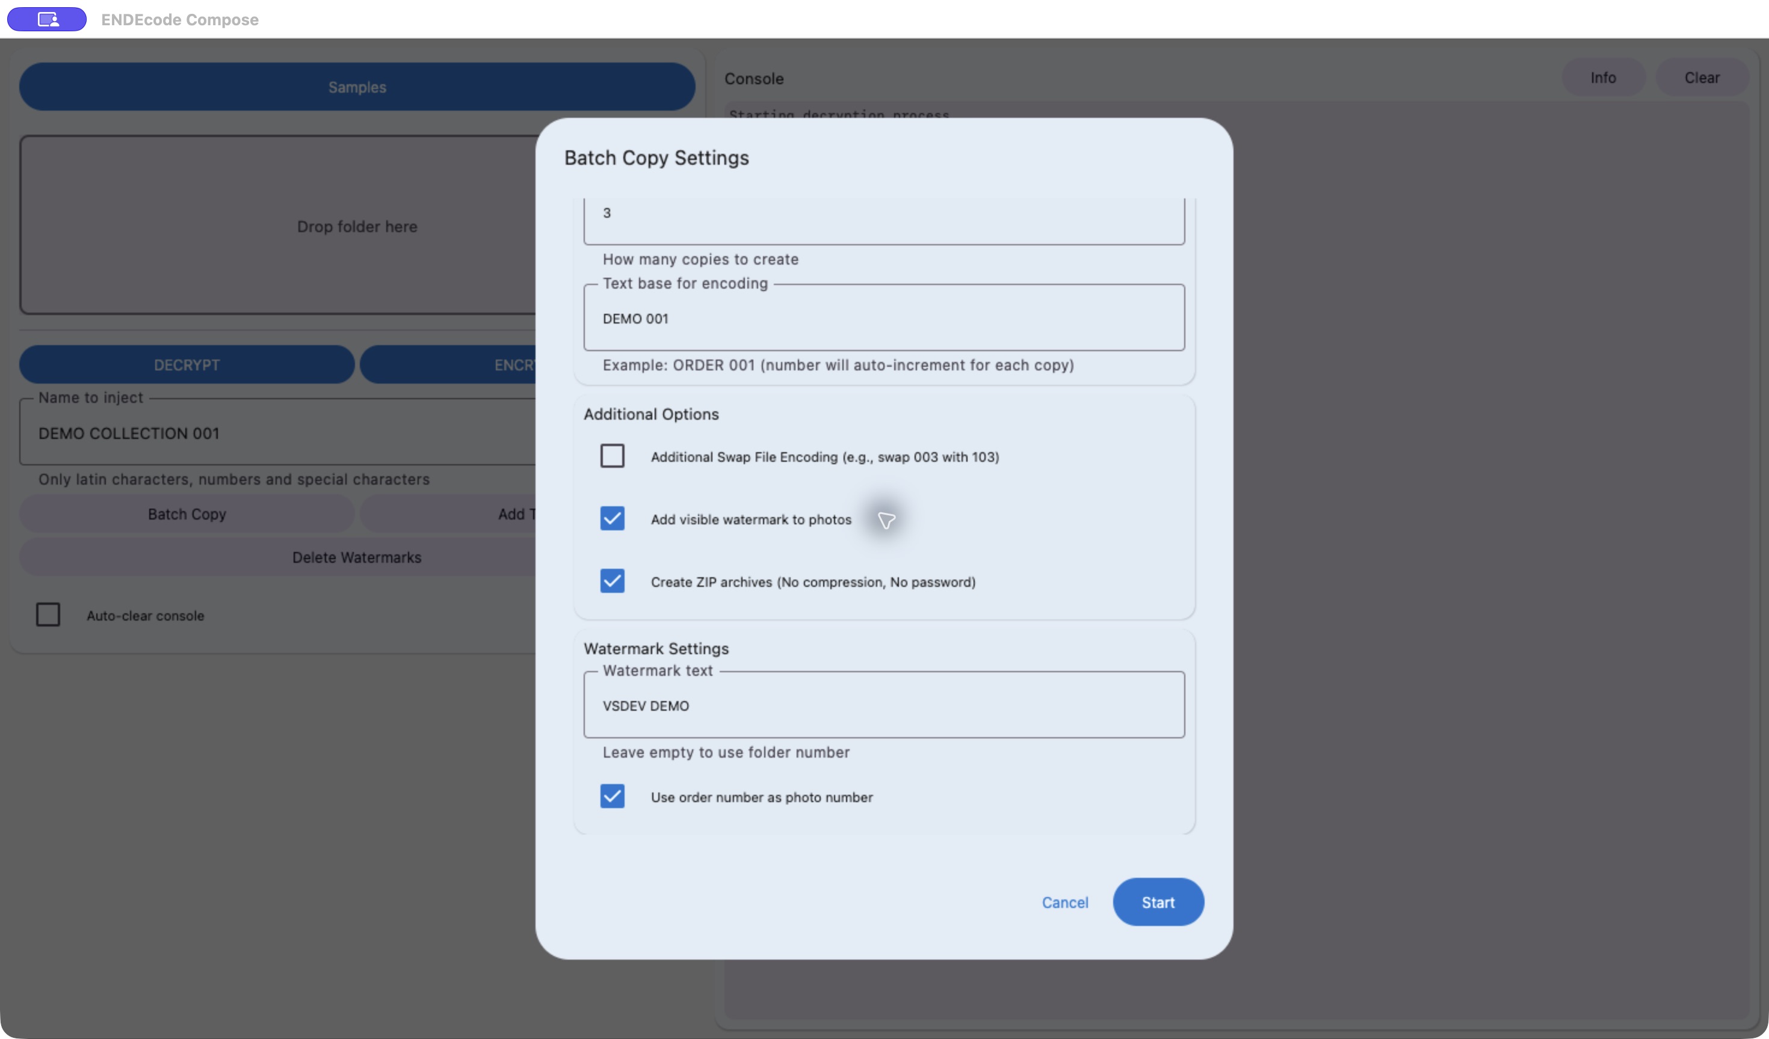Click the 'Example: ORDER 001' helper text
1769x1039 pixels.
(x=838, y=365)
